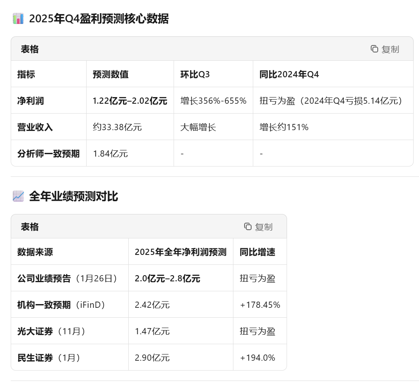Viewport: 419px width, 383px height.
Task: Click the heading 全年业绩预测对比
Action: pyautogui.click(x=73, y=196)
